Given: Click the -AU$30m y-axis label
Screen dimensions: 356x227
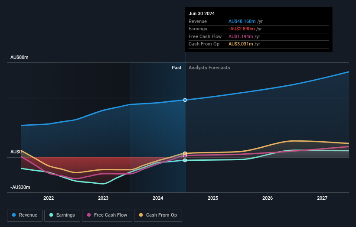Looking at the screenshot, I should [20, 187].
